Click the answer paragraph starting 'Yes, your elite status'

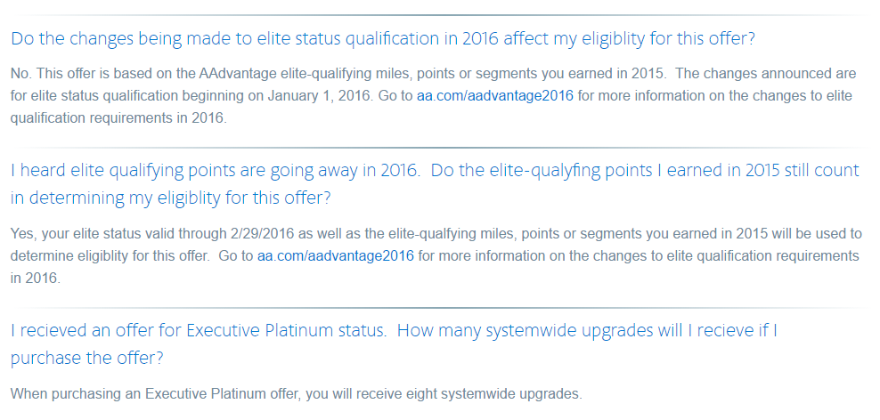point(436,255)
